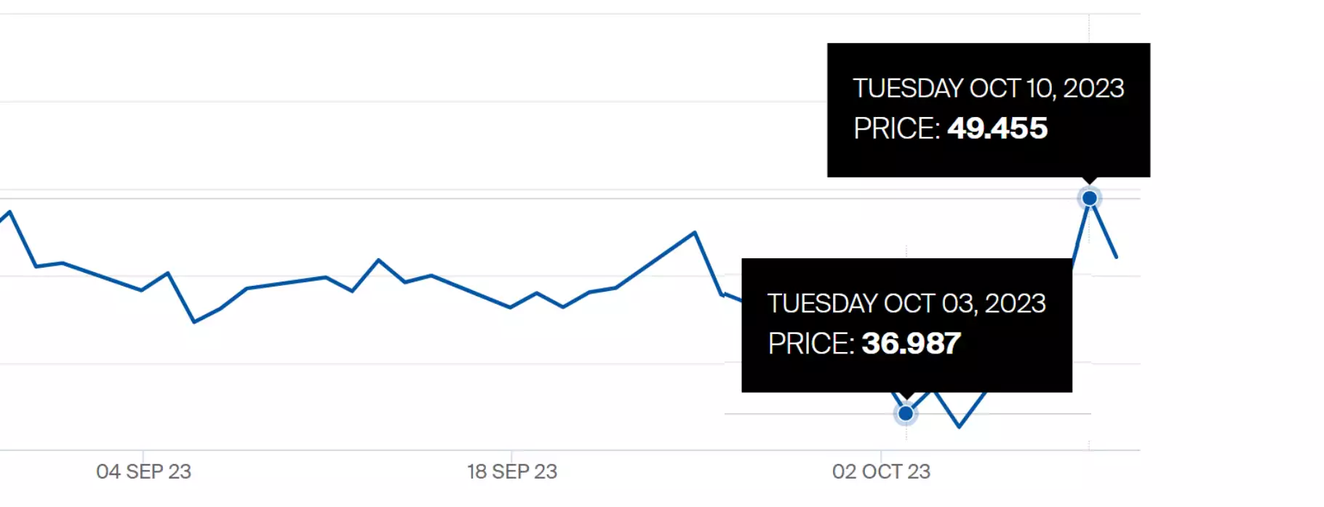The image size is (1324, 507).
Task: Select the Tuesday Oct 10, 2023 tooltip date
Action: point(989,88)
